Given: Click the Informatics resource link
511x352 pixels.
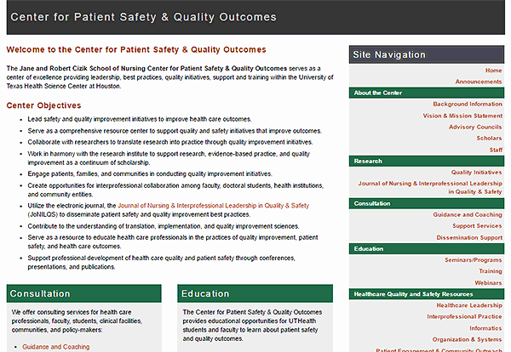Looking at the screenshot, I should pyautogui.click(x=485, y=327).
